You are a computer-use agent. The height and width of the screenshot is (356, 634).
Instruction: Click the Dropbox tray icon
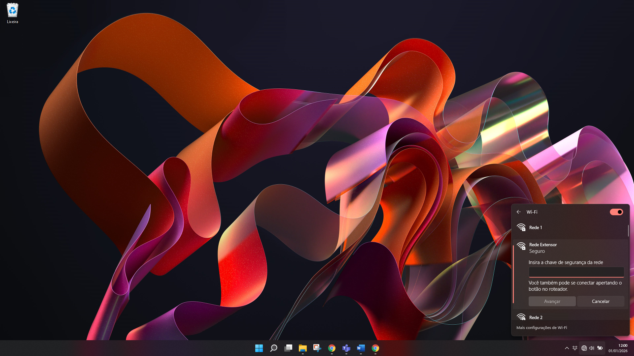(x=575, y=348)
